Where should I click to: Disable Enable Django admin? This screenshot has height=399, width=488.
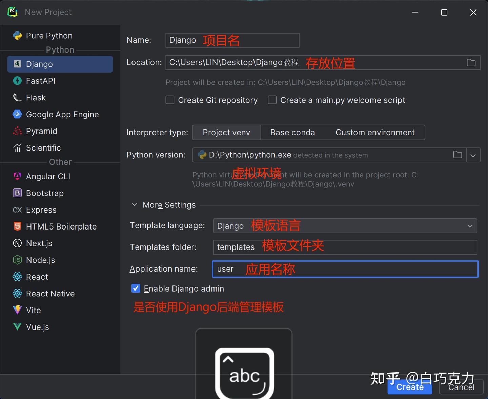(136, 288)
